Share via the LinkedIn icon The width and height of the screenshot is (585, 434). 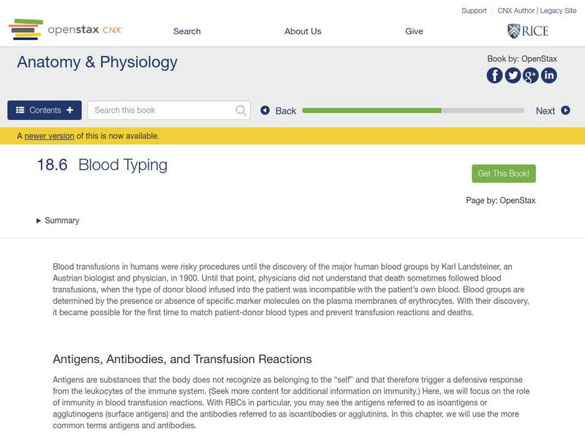coord(548,75)
